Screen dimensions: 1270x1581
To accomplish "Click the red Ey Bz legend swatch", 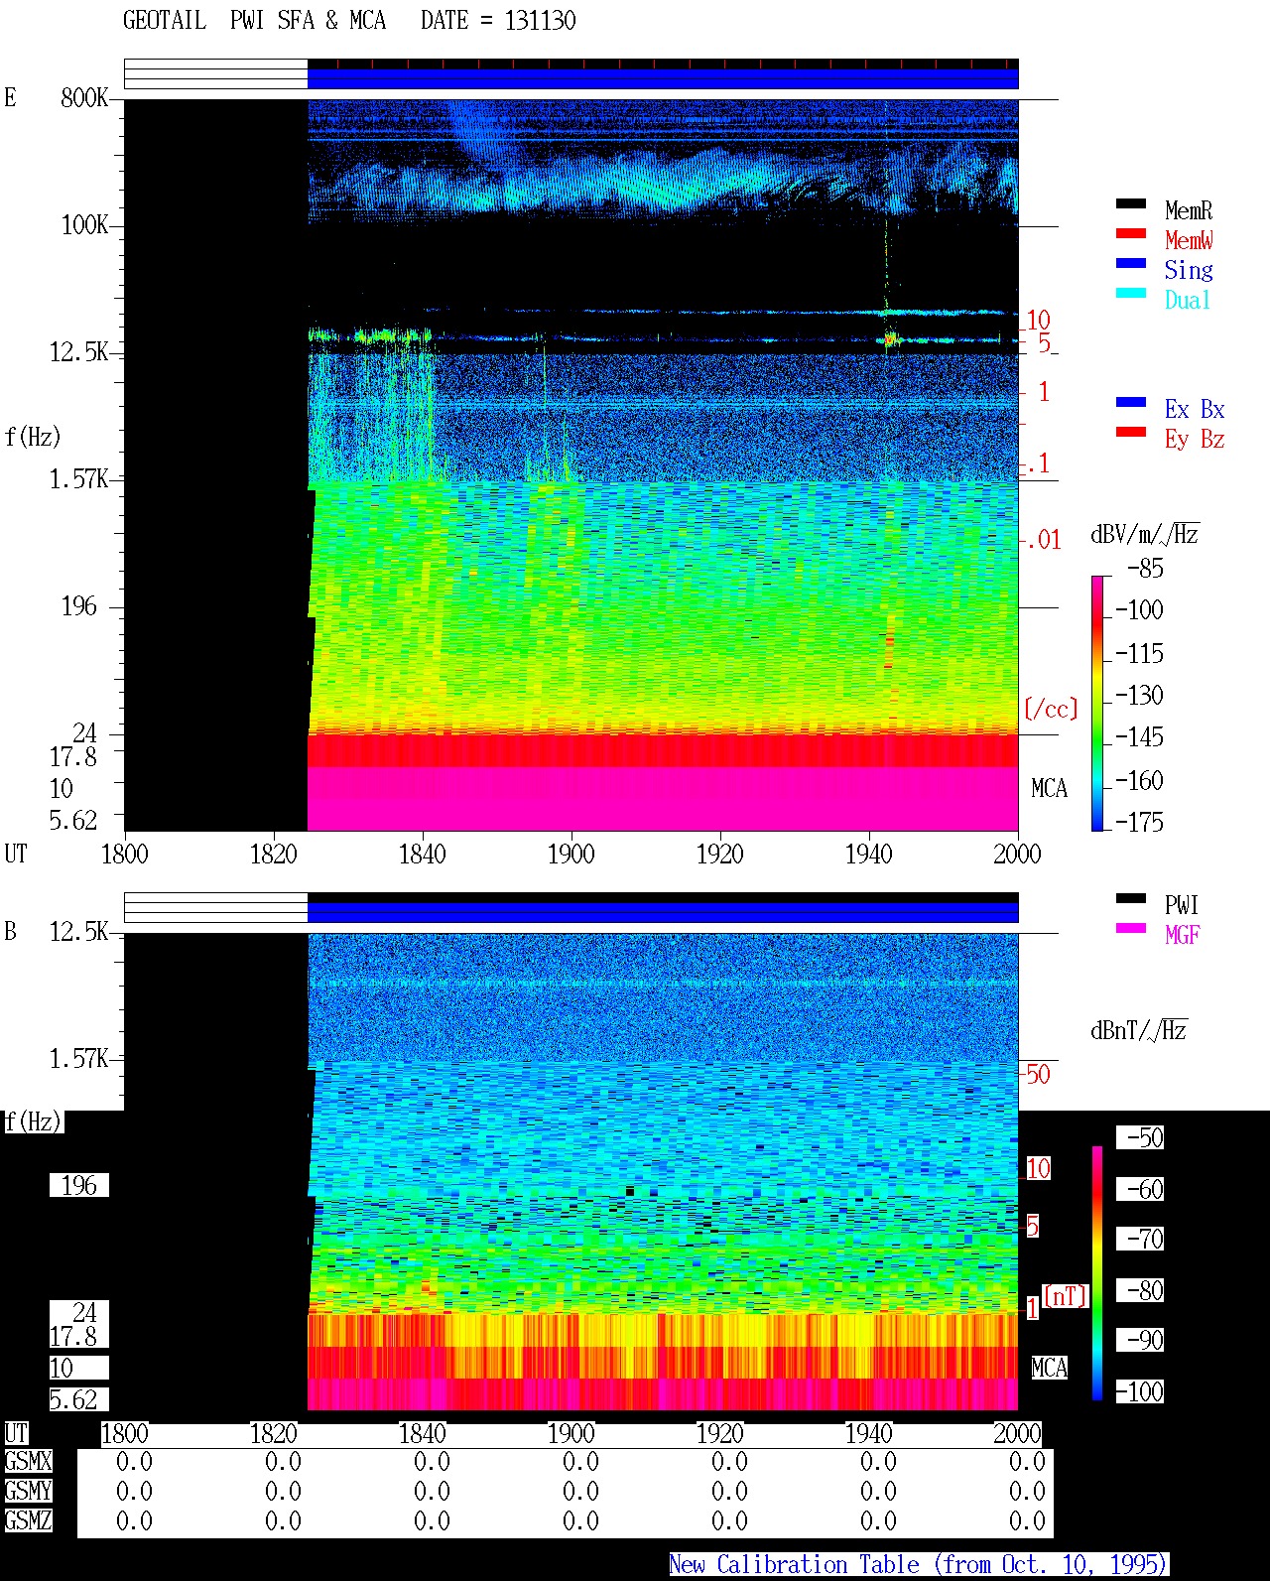I will coord(1131,433).
